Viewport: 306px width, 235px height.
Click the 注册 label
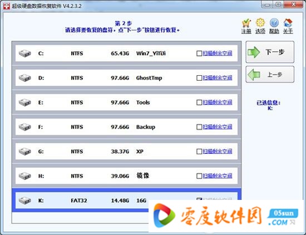click(246, 31)
